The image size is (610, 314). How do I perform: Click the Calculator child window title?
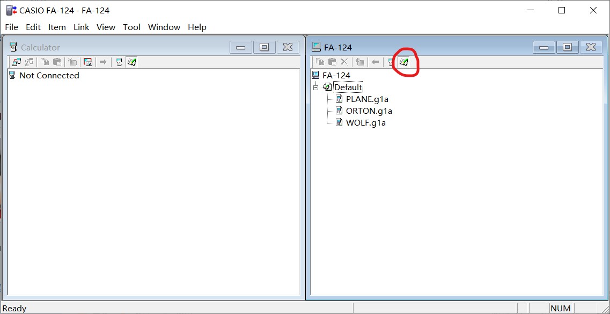tap(40, 47)
